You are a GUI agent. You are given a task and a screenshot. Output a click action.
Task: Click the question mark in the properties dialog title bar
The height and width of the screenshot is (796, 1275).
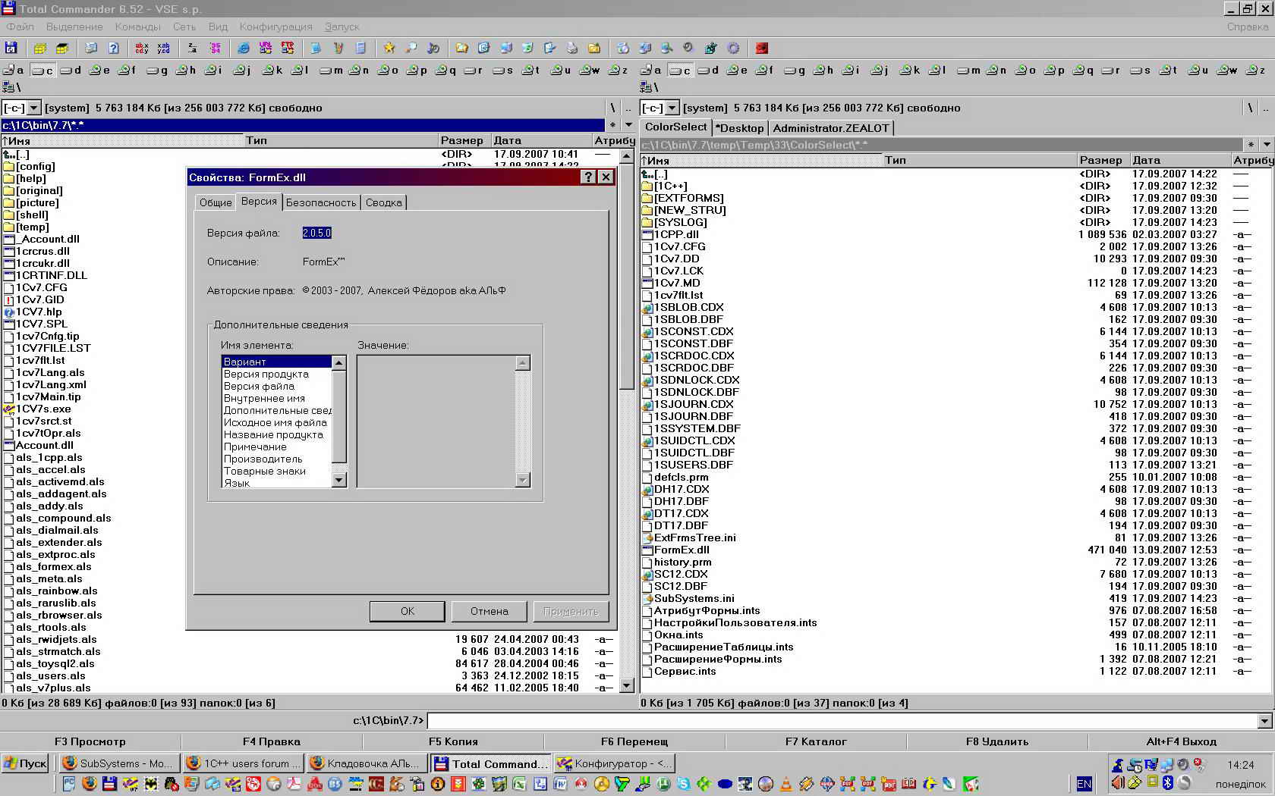[588, 177]
